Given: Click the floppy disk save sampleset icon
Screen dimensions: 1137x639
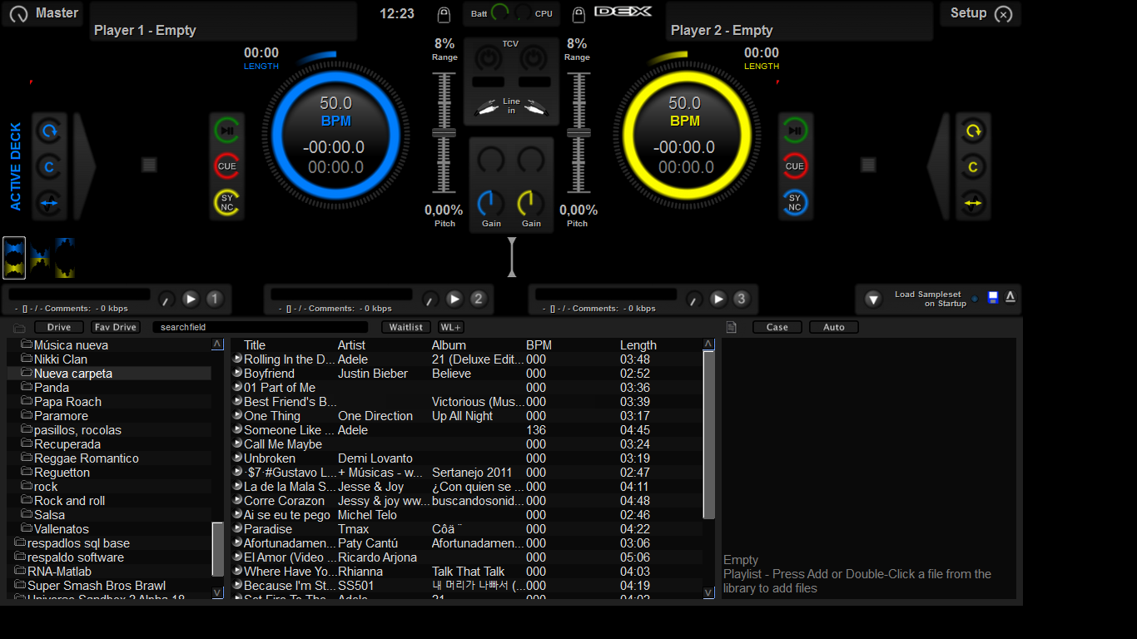Looking at the screenshot, I should [992, 297].
